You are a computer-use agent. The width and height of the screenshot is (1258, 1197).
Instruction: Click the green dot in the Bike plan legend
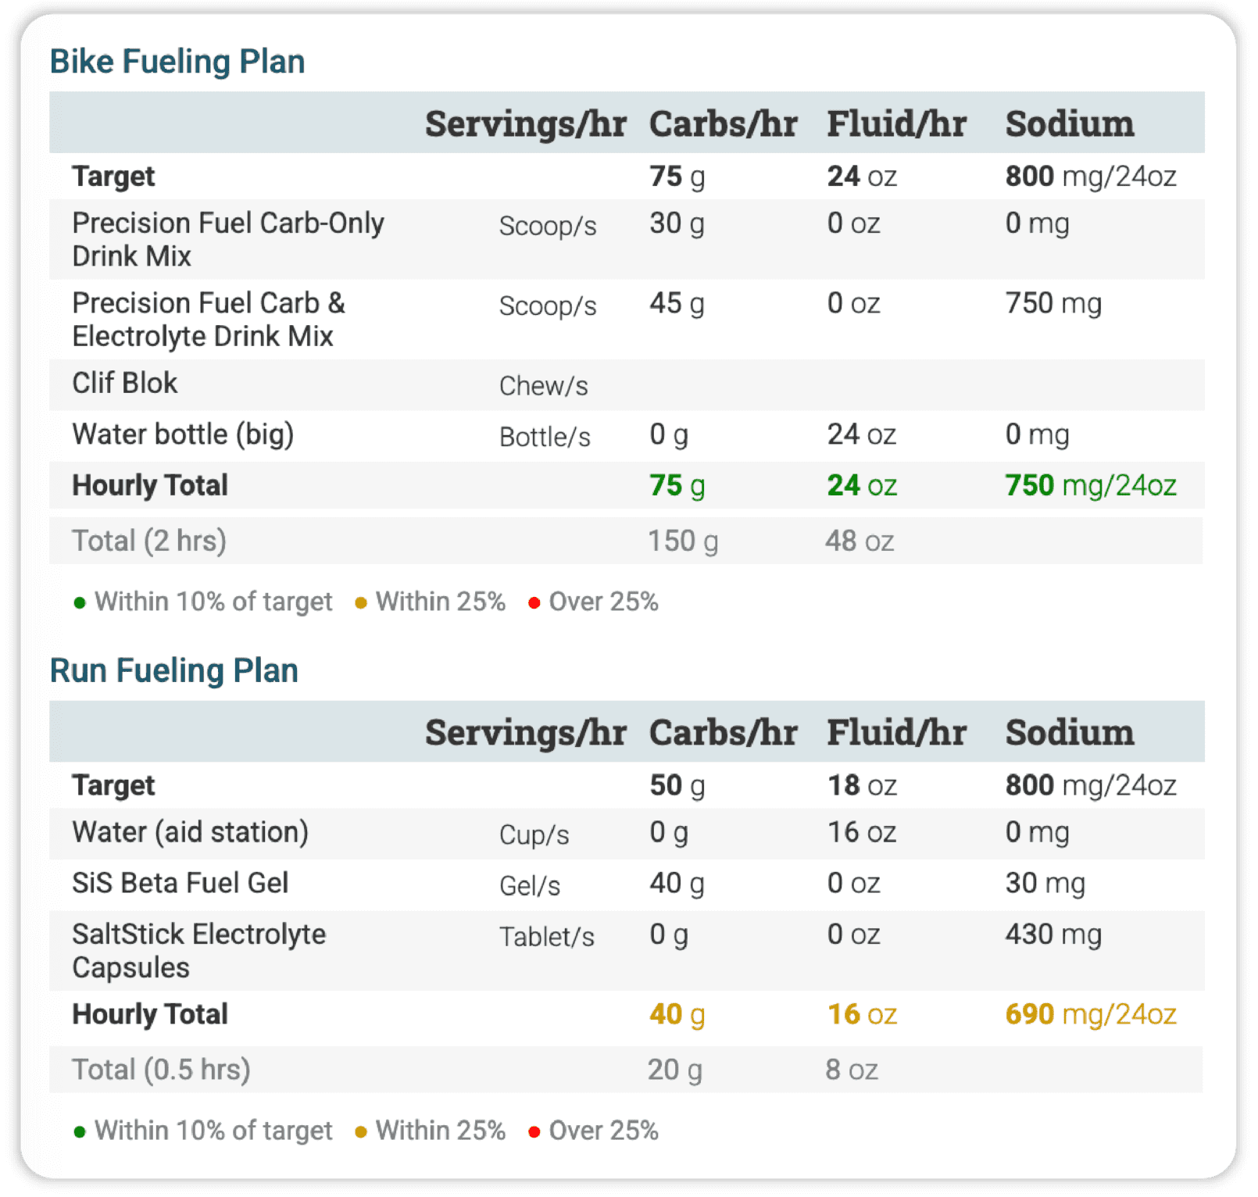coord(79,603)
